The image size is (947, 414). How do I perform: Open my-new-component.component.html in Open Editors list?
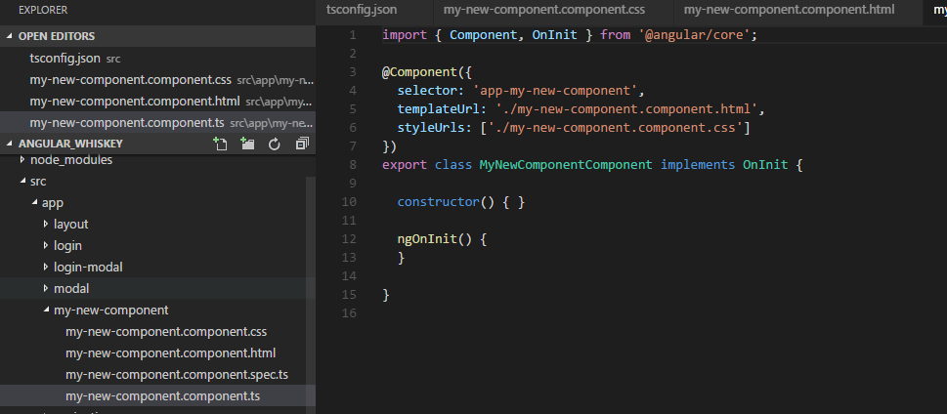point(157,102)
